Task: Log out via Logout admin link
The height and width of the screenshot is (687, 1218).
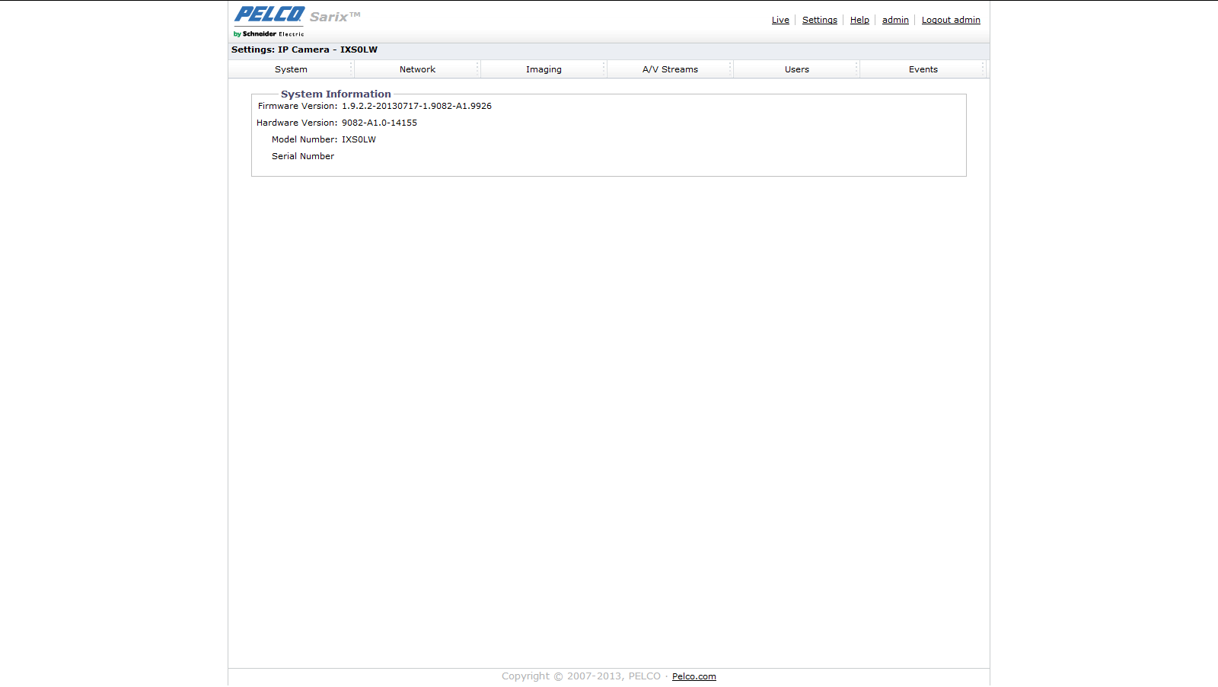Action: (x=951, y=20)
